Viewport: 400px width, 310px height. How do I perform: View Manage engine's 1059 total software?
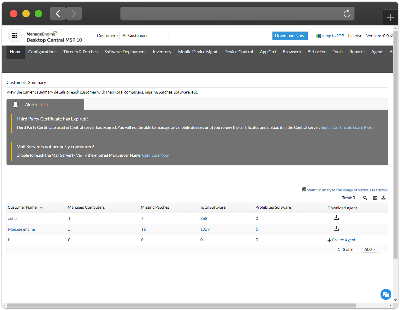[205, 229]
